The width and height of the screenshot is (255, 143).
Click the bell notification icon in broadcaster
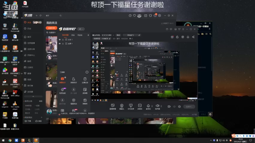tap(188, 37)
